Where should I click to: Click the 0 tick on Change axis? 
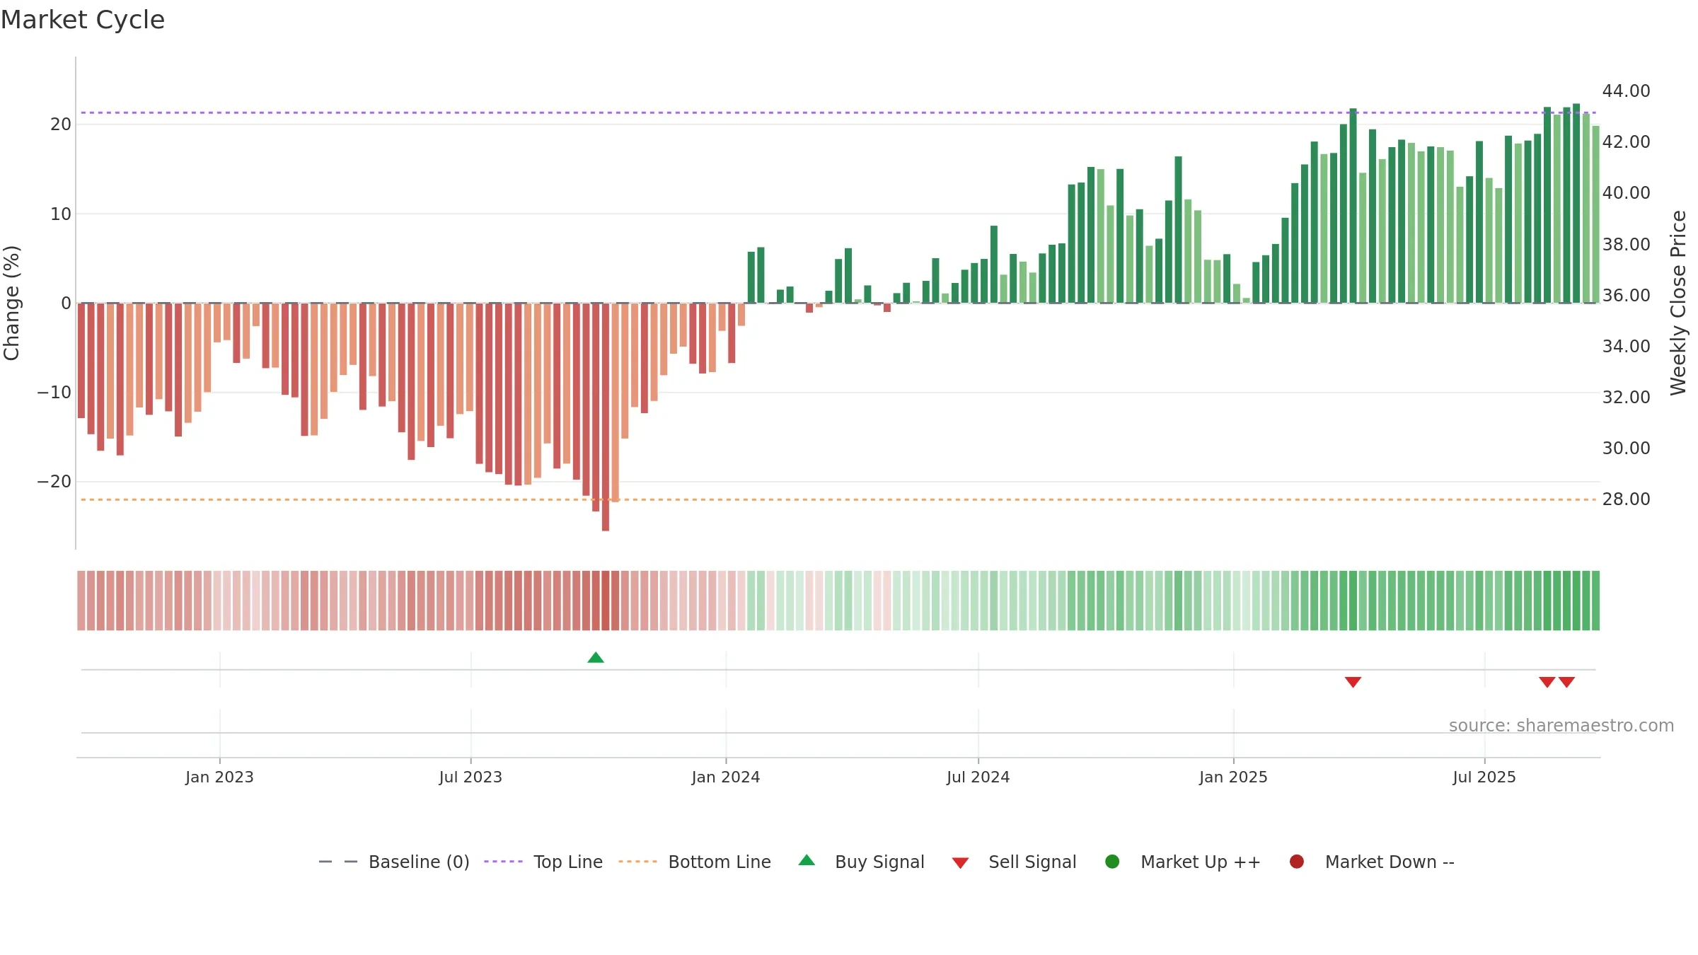tap(67, 303)
